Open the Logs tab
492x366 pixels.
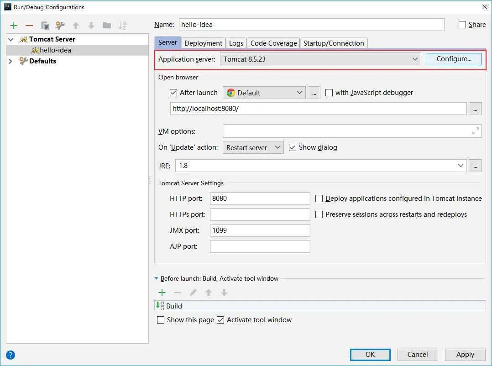(236, 43)
